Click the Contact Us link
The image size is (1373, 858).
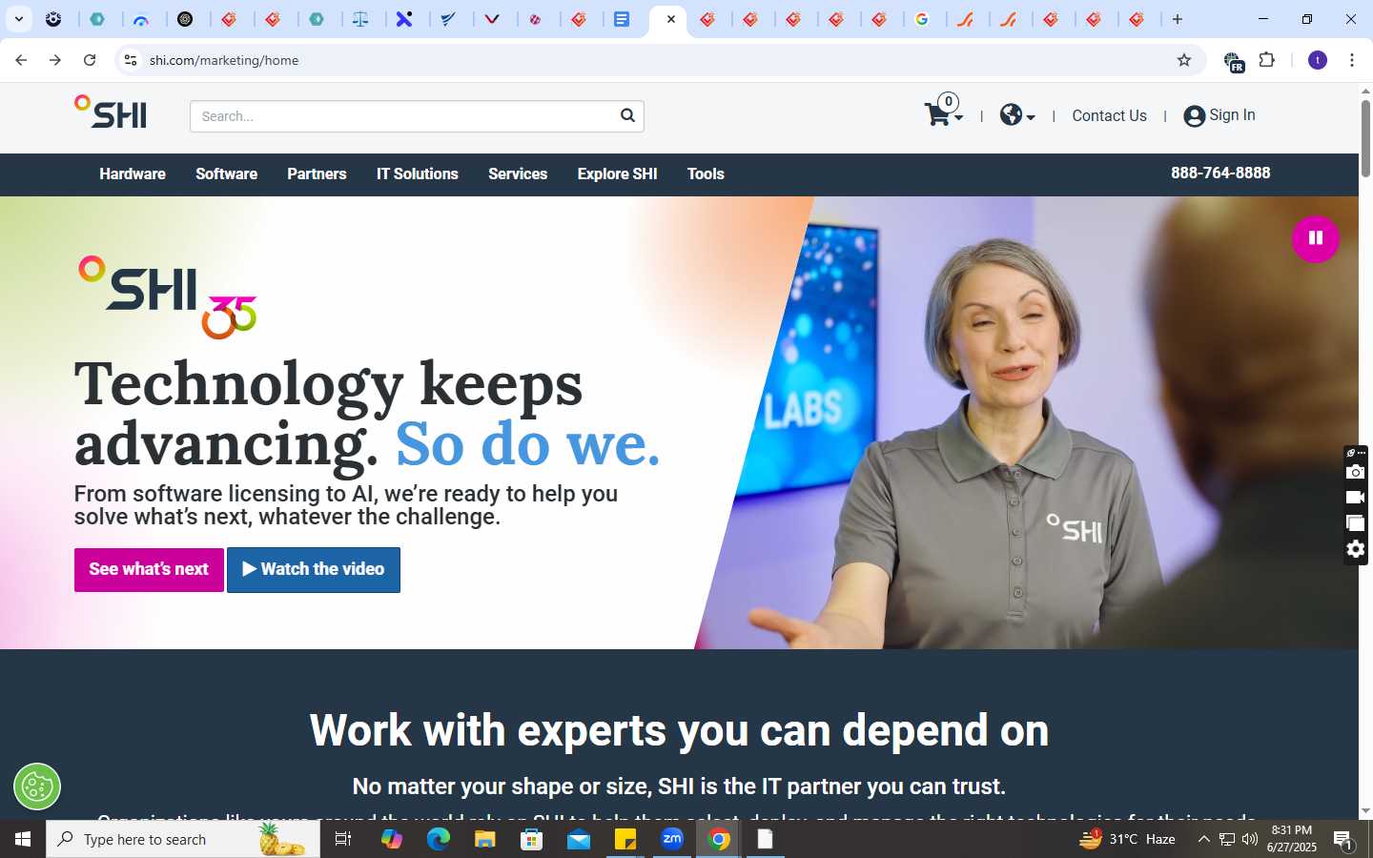point(1109,116)
